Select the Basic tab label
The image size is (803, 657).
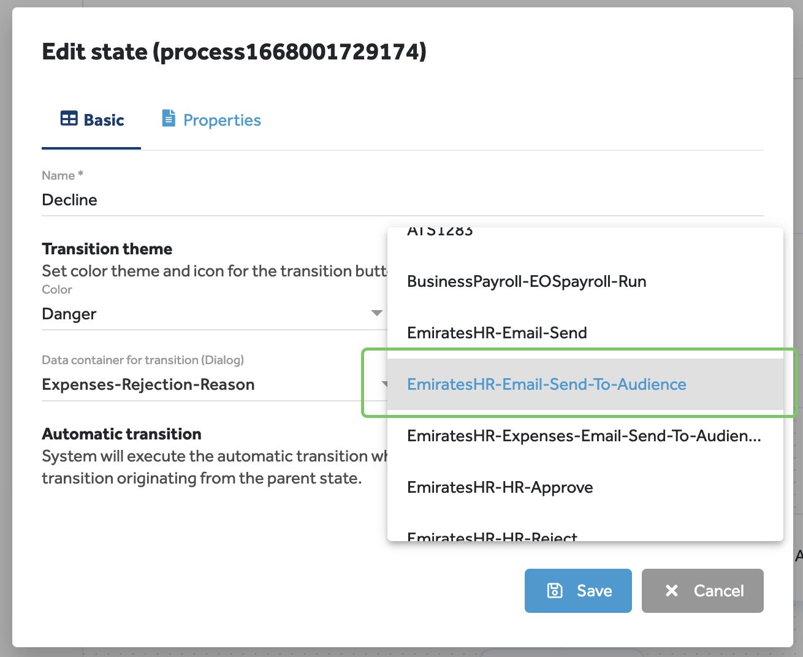(104, 120)
